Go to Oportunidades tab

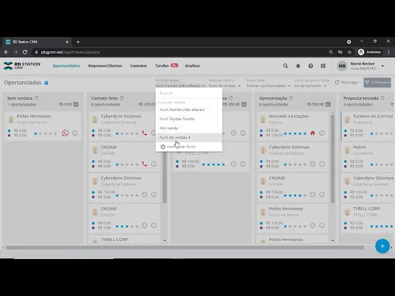point(66,66)
